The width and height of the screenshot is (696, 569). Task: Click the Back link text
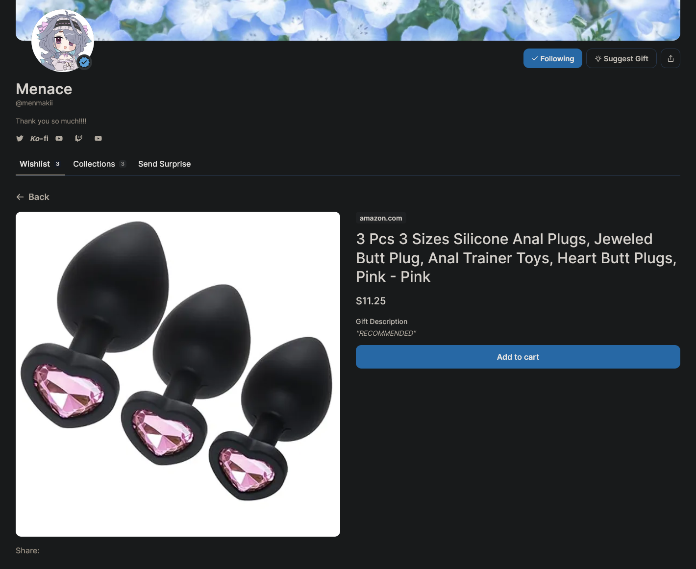[x=39, y=197]
